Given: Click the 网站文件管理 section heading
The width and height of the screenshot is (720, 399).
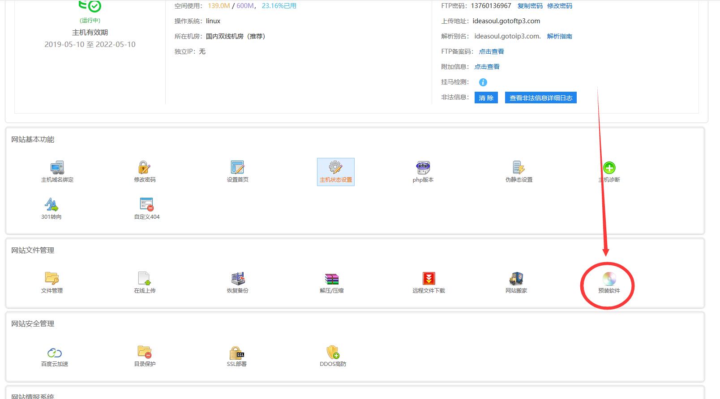Looking at the screenshot, I should pos(33,250).
